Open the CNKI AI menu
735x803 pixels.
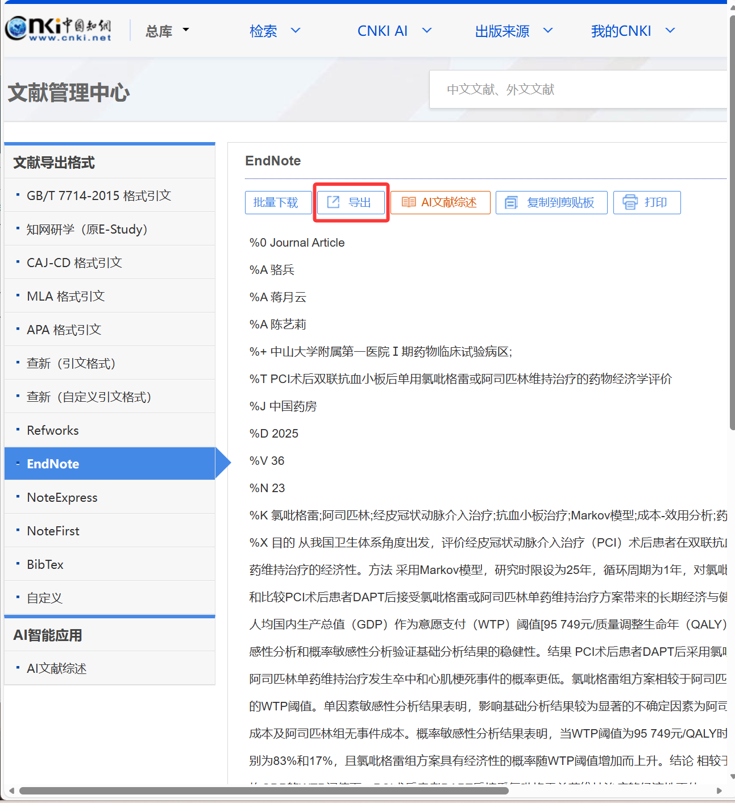point(383,31)
